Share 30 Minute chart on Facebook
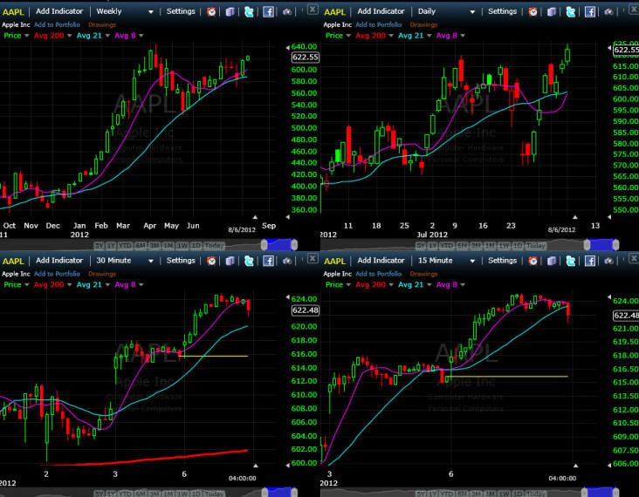The image size is (639, 497). pyautogui.click(x=268, y=261)
